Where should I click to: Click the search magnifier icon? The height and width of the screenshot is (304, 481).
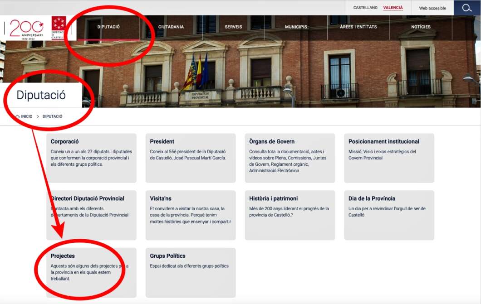point(467,8)
